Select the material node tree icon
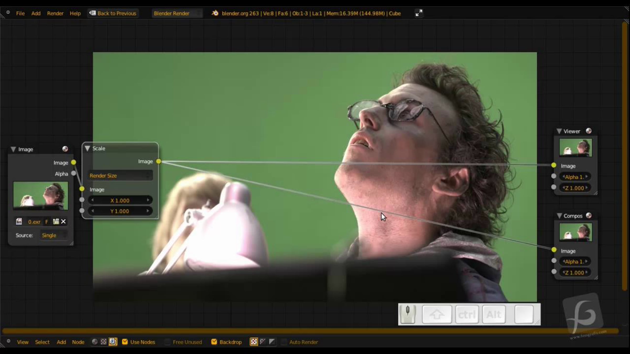 click(95, 342)
